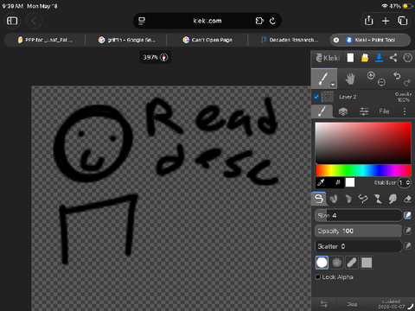The width and height of the screenshot is (415, 311).
Task: Open the three-dot more options menu
Action: 405,111
